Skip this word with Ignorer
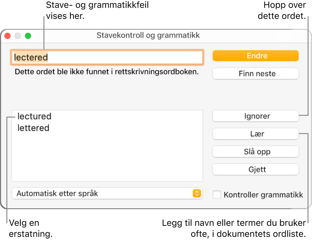Viewport: 312px width, 242px height. pos(256,116)
